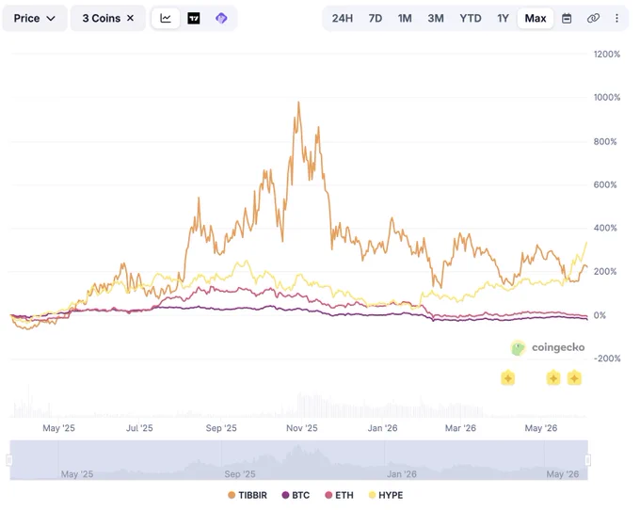Select the YTD time range
The width and height of the screenshot is (640, 510).
pos(471,19)
